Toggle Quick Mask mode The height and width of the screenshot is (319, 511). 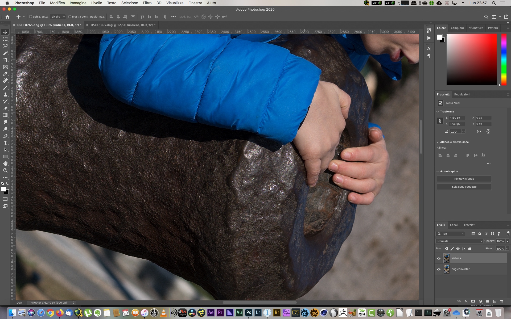coord(5,199)
